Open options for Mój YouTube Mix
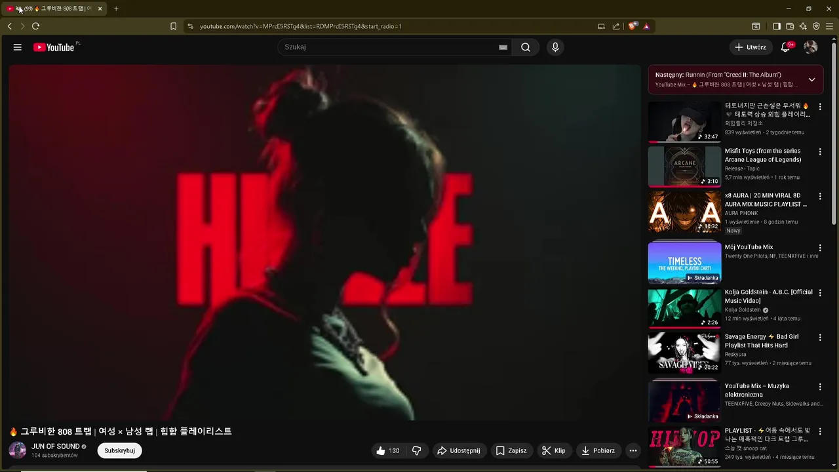 coord(819,248)
